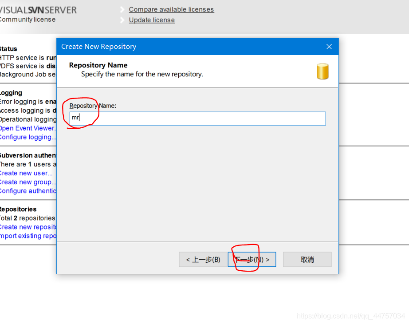
Task: Click the Subversion authentication heading
Action: pos(28,155)
